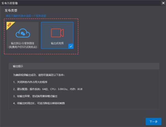Click the red video camera icon

click(x=57, y=33)
